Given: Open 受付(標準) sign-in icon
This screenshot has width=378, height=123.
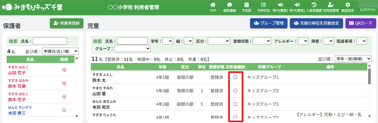Looking at the screenshot, I should pos(280,5).
